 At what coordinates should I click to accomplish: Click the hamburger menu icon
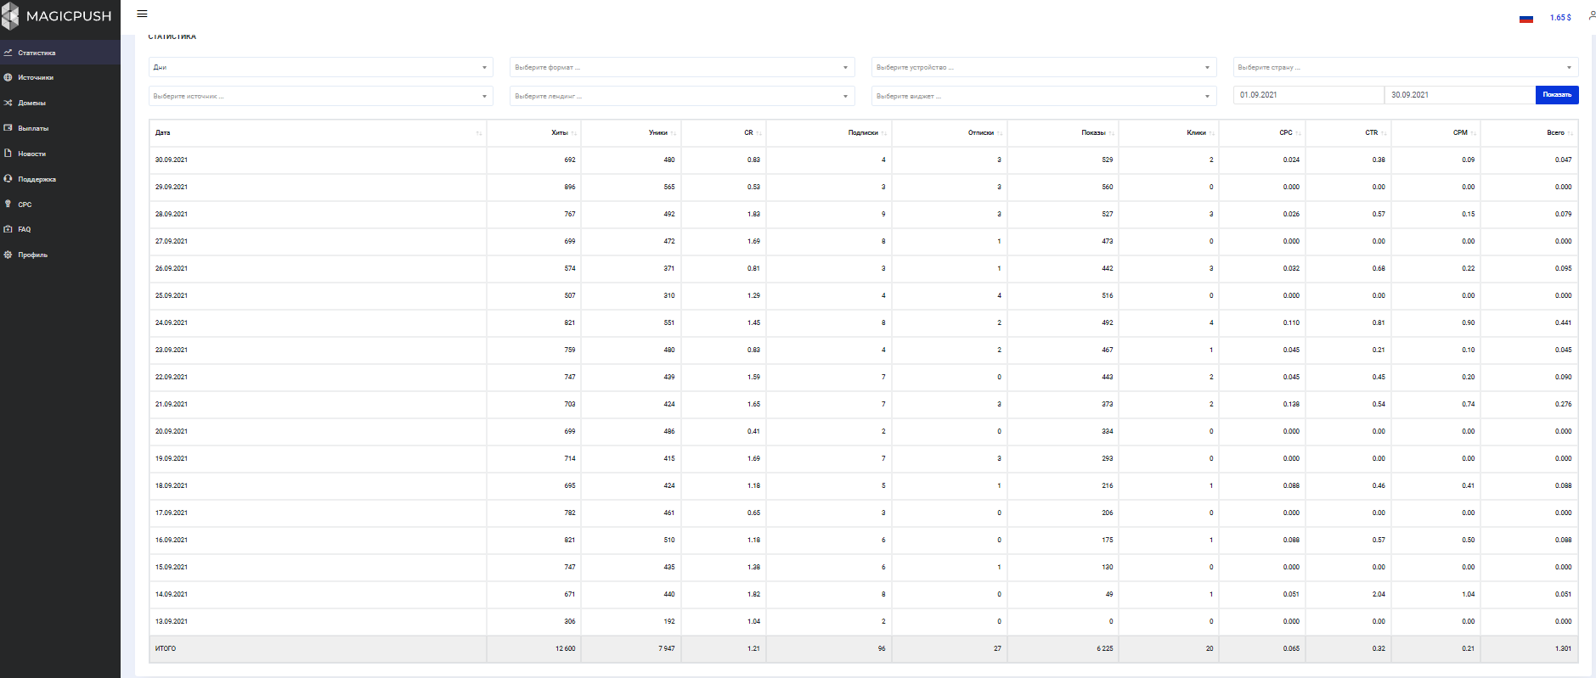(142, 14)
